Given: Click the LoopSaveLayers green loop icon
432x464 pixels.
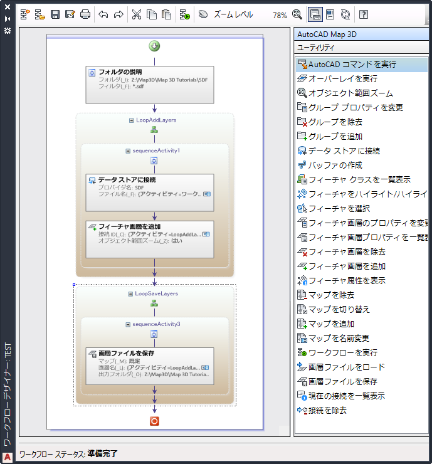Looking at the screenshot, I should tap(154, 303).
